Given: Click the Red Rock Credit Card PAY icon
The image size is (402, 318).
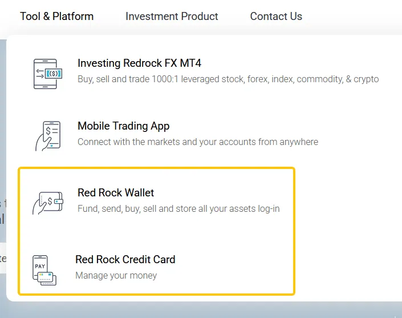Looking at the screenshot, I should 44,270.
